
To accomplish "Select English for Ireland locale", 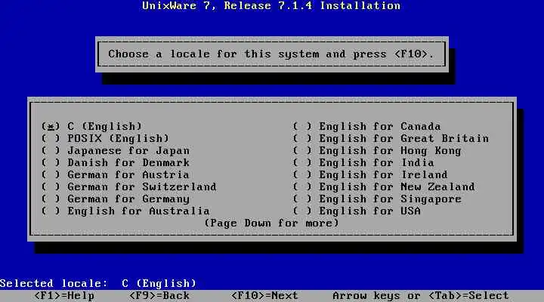I will [370, 174].
